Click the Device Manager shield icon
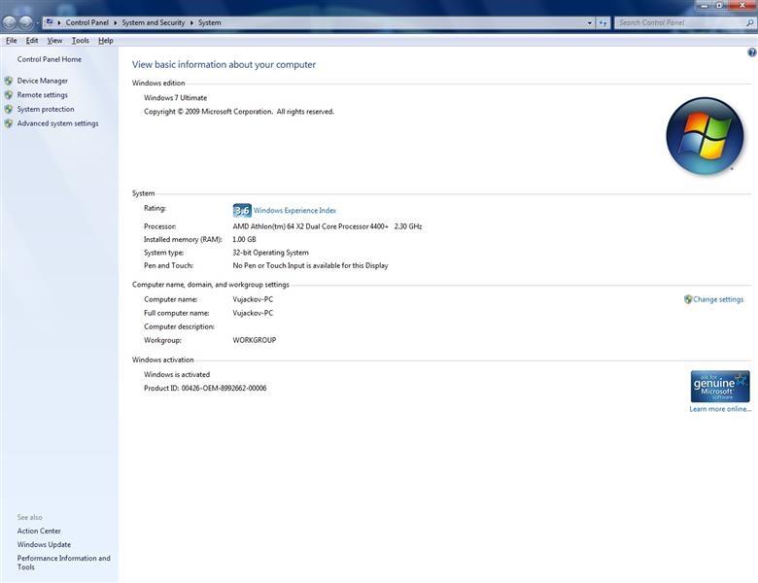Viewport: 758px width, 583px height. (x=9, y=81)
